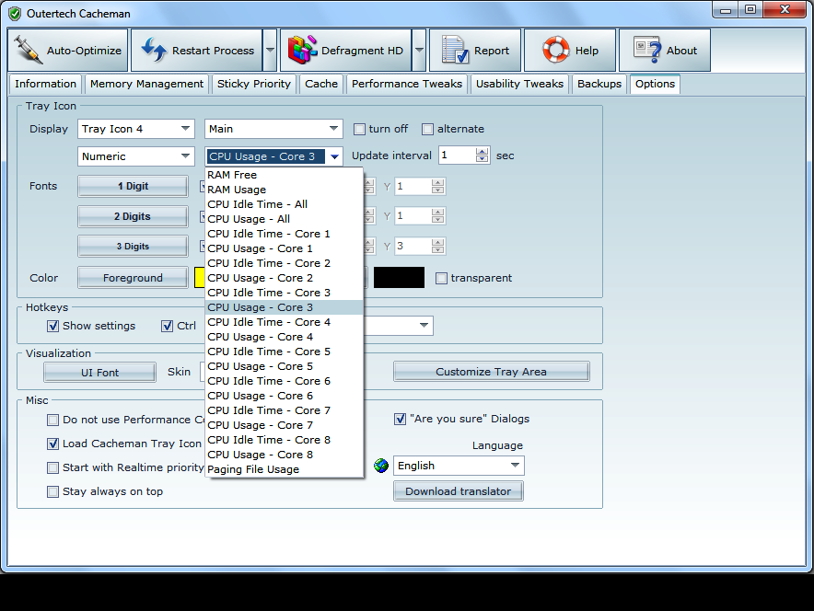Click the 3 Digits font button
The width and height of the screenshot is (814, 611).
[x=133, y=247]
